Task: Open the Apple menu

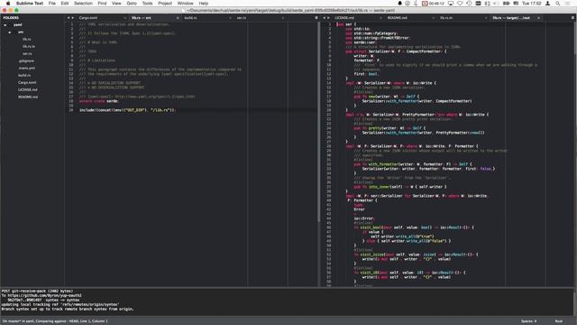Action: click(x=8, y=4)
